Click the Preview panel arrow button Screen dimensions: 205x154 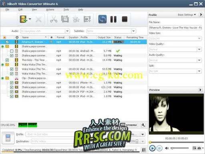point(200,90)
